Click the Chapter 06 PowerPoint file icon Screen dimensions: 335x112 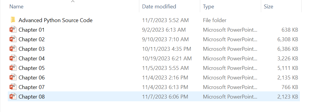tap(13, 78)
